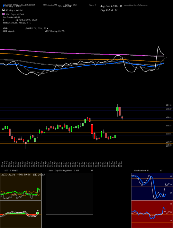This screenshot has width=173, height=228.
Task: Click the blue 20 Day legend swatch
Action: click(3, 6)
